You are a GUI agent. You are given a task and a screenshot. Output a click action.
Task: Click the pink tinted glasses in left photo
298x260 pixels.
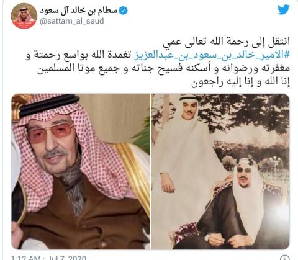click(x=51, y=133)
